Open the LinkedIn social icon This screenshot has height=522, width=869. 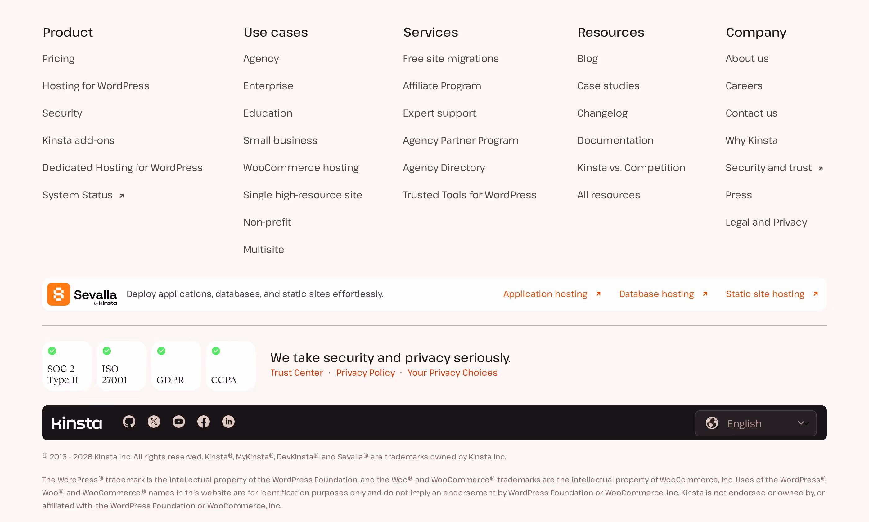(x=228, y=421)
